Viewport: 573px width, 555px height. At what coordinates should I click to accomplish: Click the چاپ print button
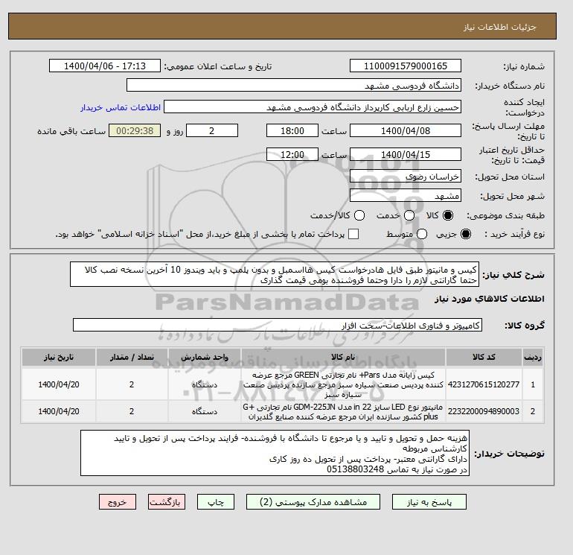(x=216, y=502)
